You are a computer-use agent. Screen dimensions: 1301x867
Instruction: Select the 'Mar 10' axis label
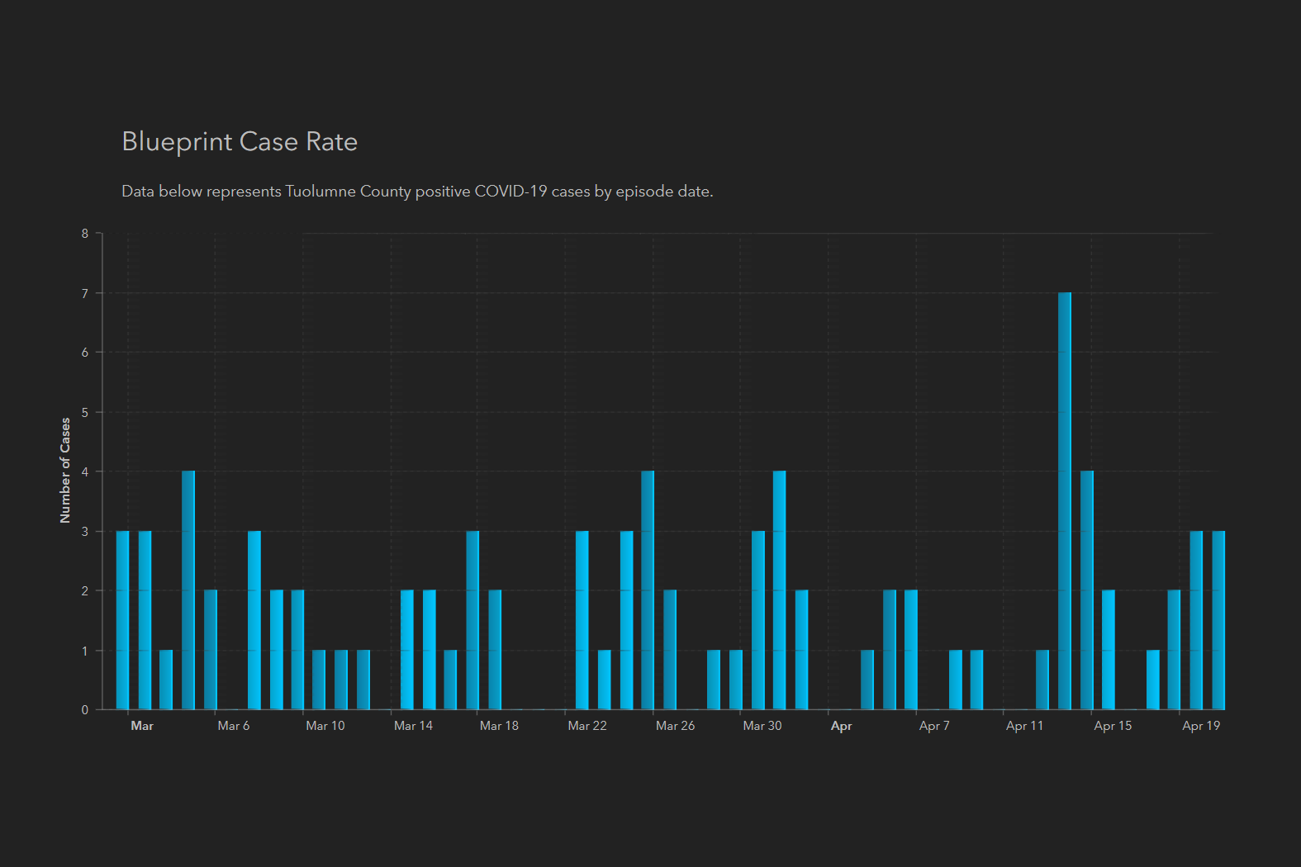(x=325, y=726)
